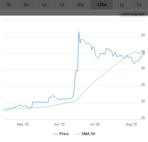The height and width of the screenshot is (142, 148).
Task: Click the price spike peak above 50
Action: coord(79,32)
